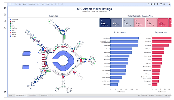Image resolution: width=174 pixels, height=100 pixels.
Task: Open the filter funnel icon in toolbar
Action: 161,4
